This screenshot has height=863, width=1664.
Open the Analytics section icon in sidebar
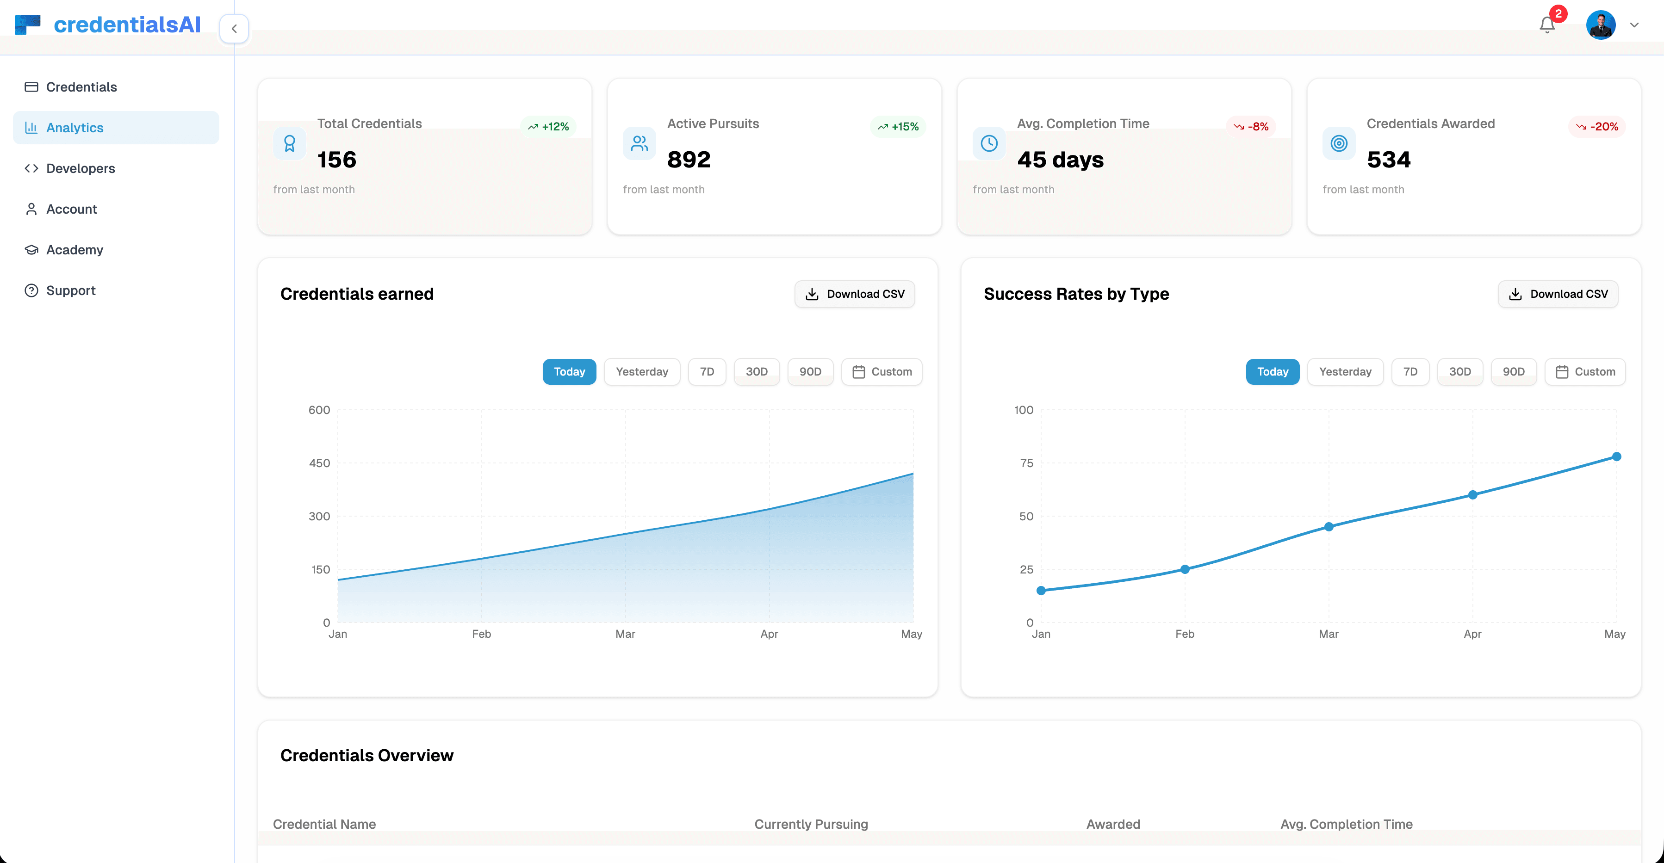32,127
